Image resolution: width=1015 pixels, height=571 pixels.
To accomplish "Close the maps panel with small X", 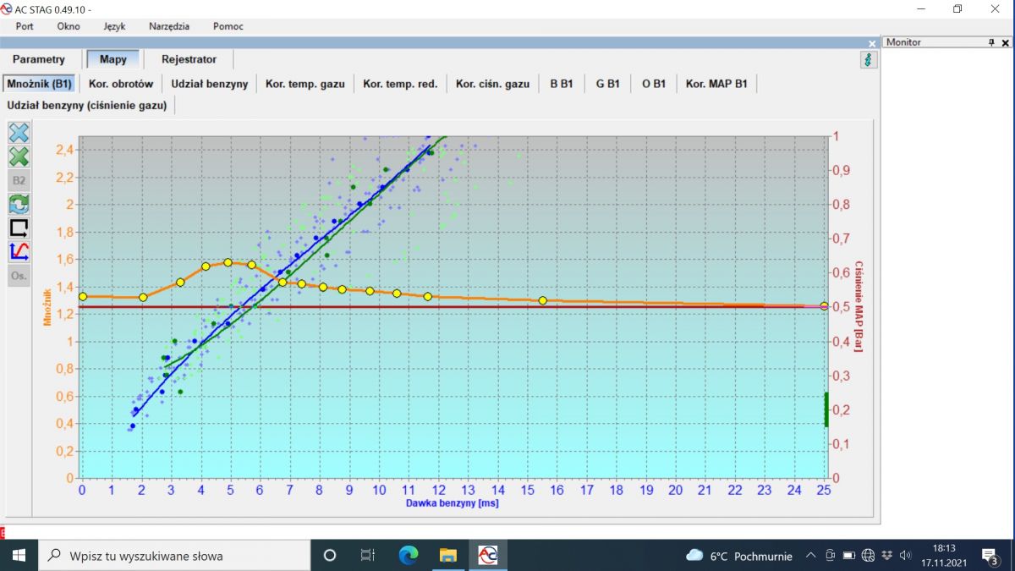I will [872, 43].
